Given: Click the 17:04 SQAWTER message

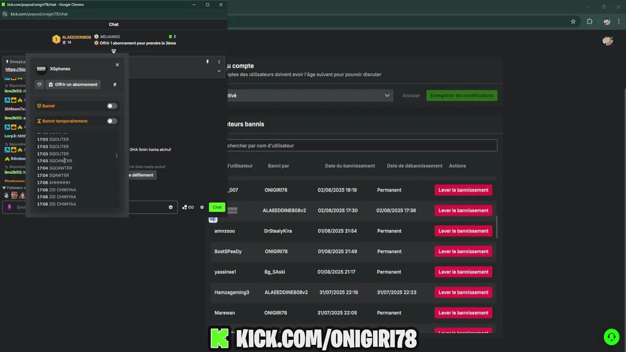Looking at the screenshot, I should pos(53,176).
